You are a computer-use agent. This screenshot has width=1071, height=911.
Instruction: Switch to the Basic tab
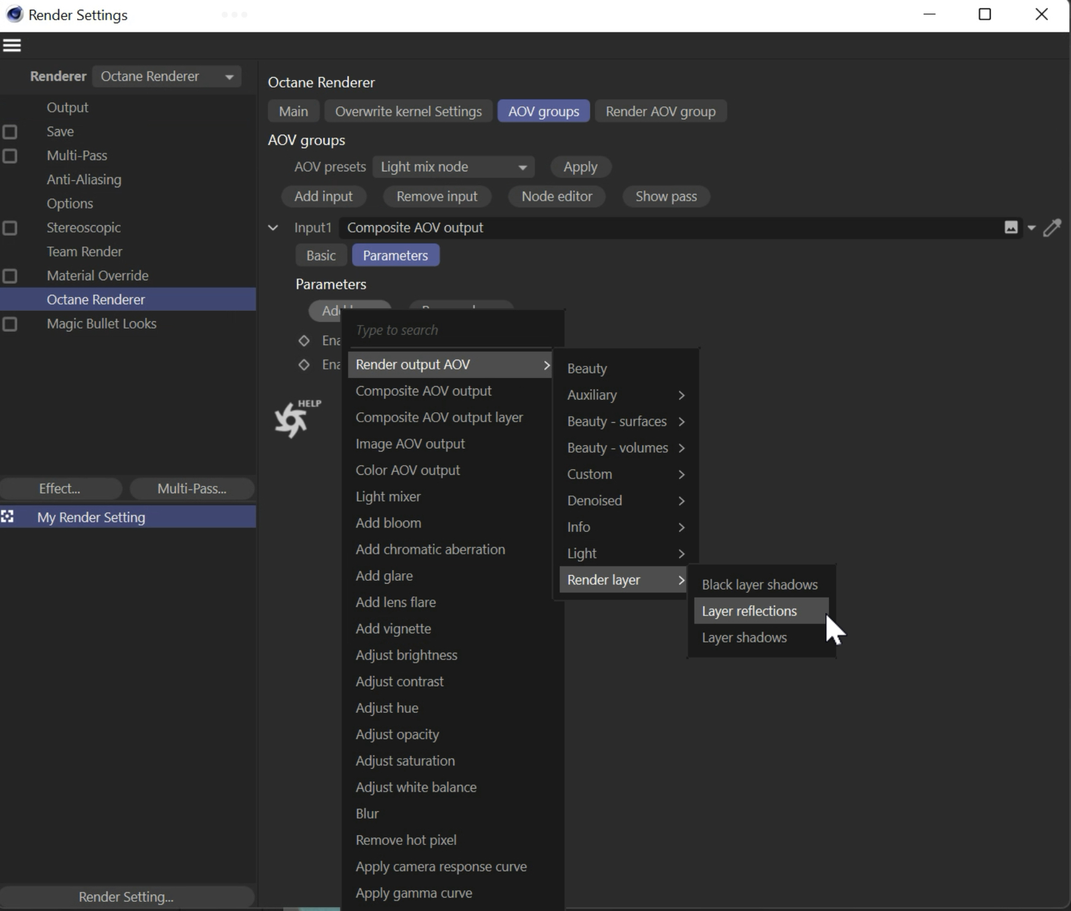pos(321,256)
